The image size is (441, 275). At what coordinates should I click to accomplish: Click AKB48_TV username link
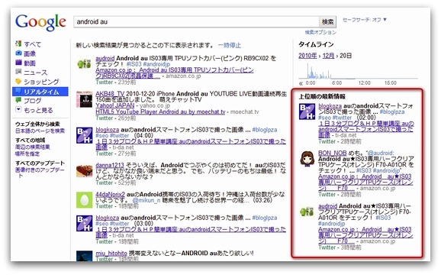coord(110,94)
